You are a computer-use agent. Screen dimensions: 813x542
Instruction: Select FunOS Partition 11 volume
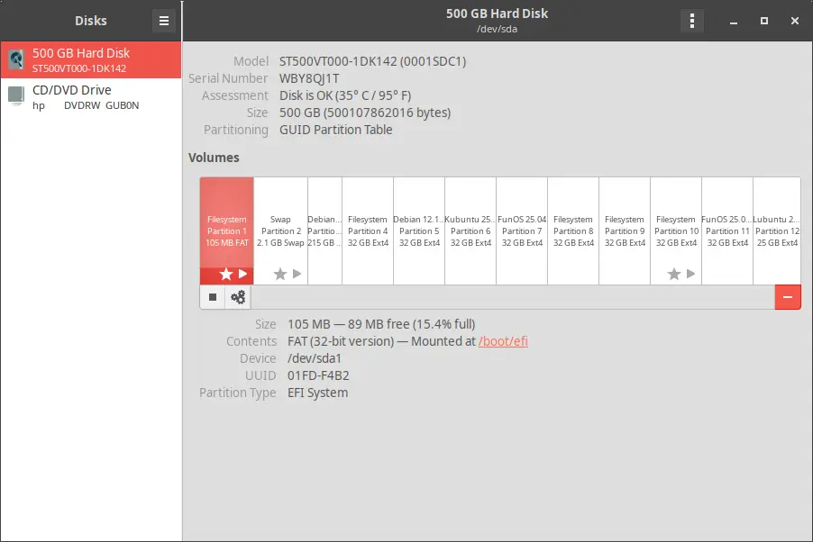tap(727, 230)
